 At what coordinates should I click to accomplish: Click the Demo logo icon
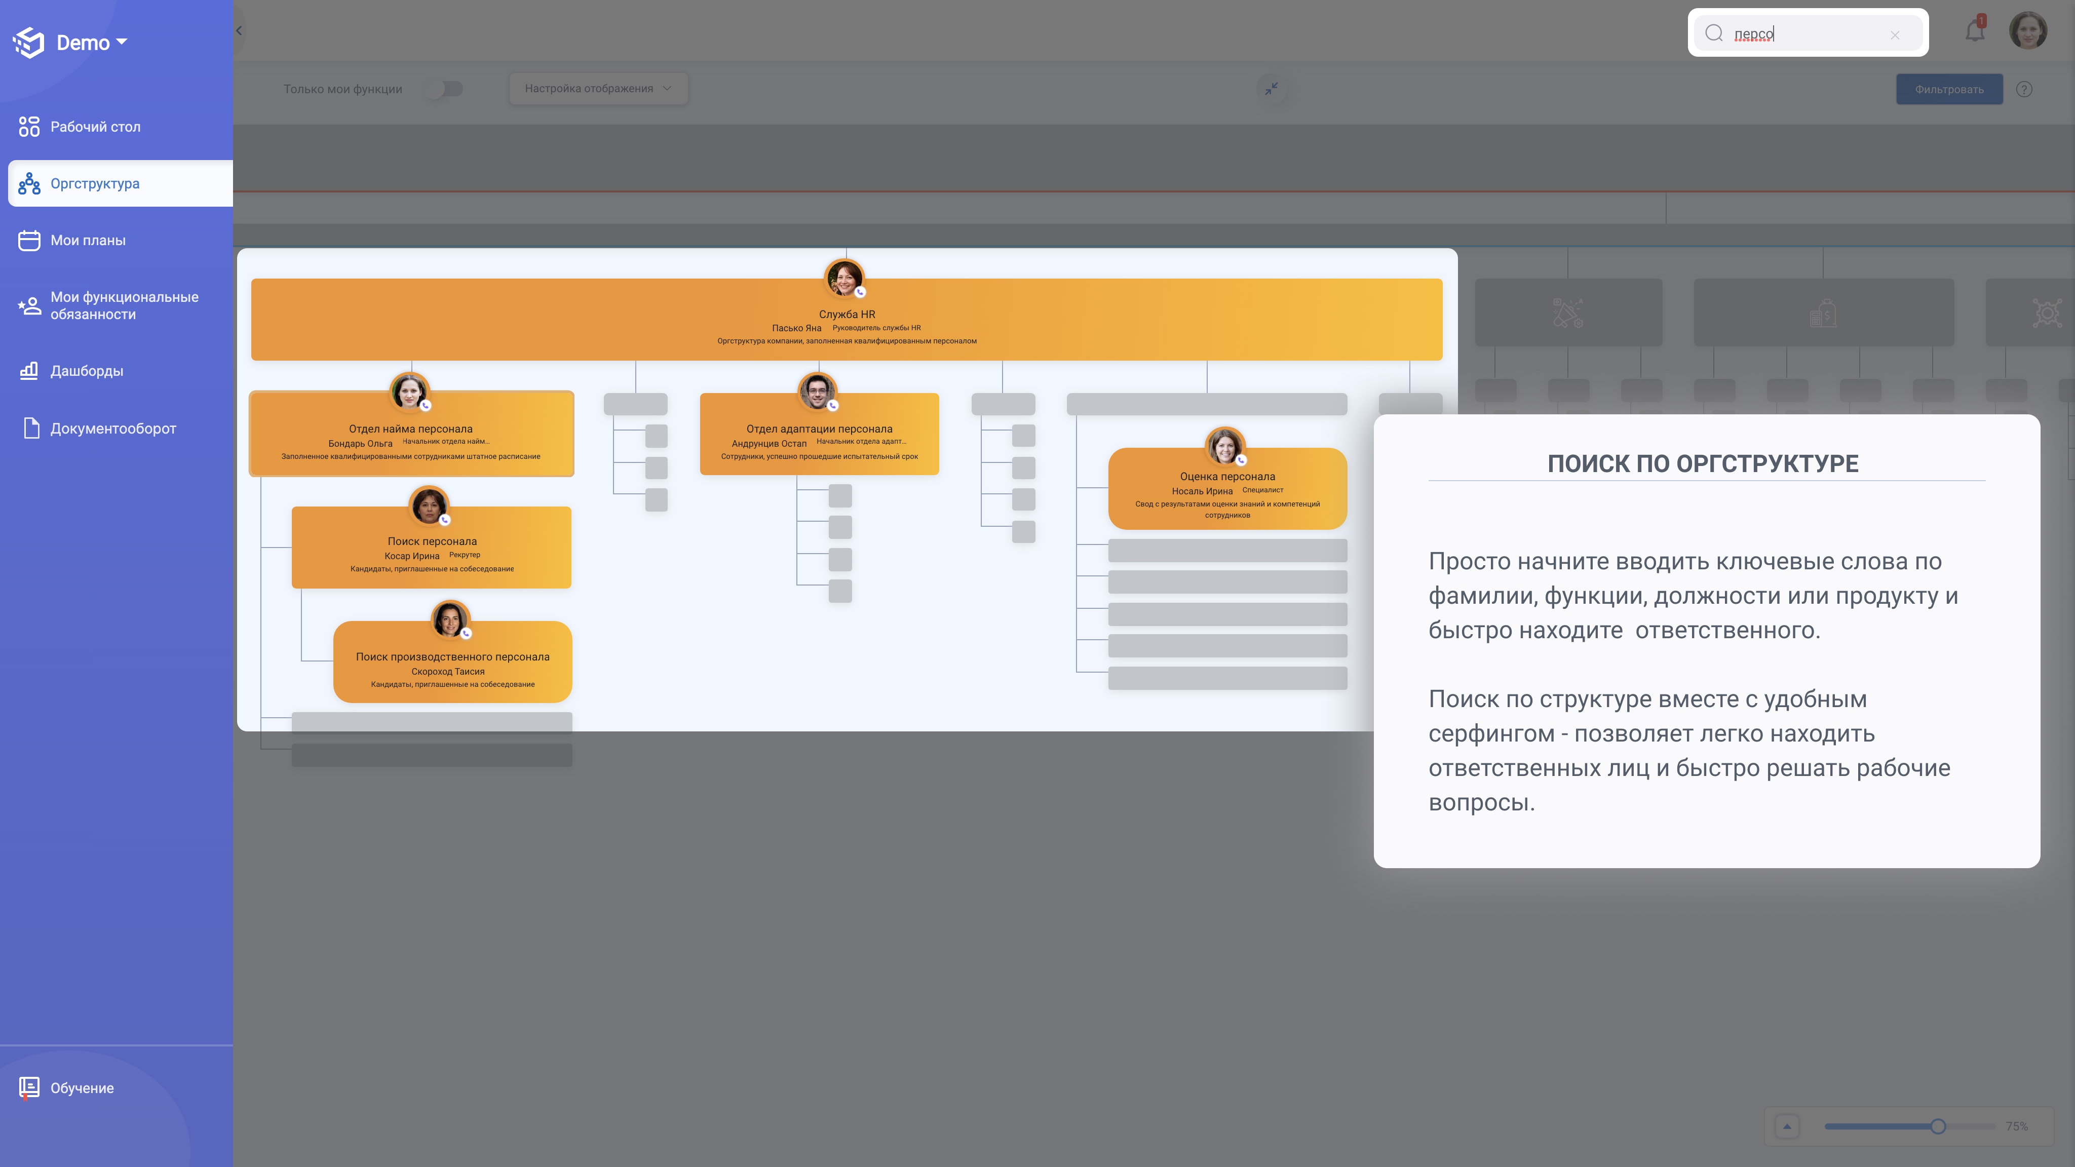click(x=29, y=42)
